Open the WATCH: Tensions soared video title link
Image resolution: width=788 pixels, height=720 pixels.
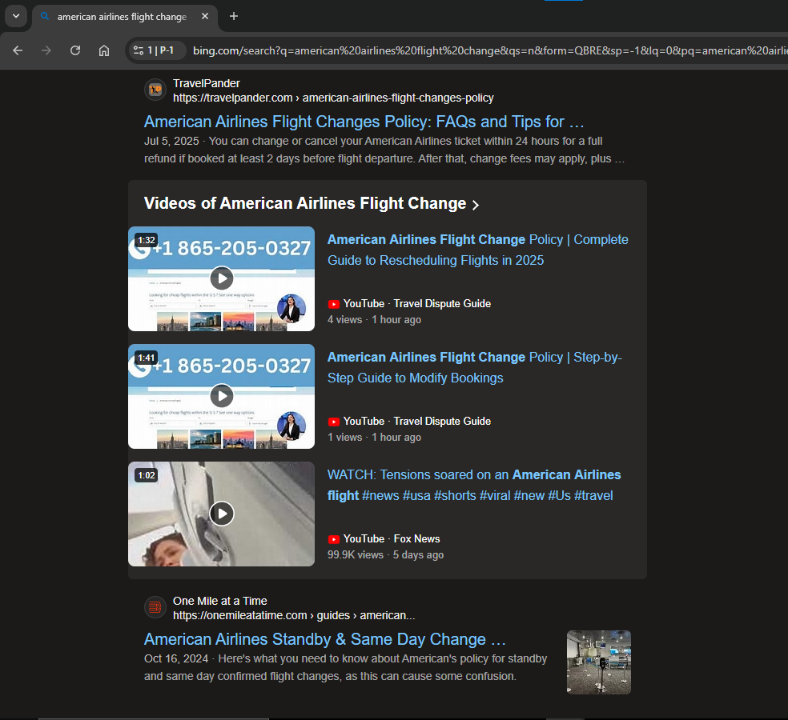[473, 485]
